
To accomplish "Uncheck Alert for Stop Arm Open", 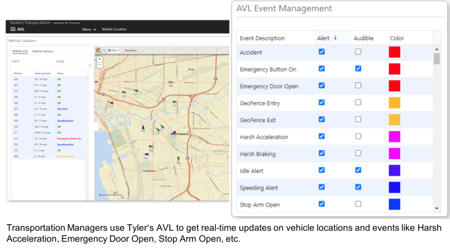I will (x=322, y=204).
